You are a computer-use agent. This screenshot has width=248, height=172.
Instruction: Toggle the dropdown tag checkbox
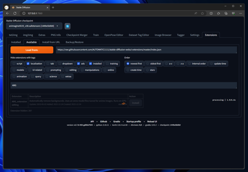(x=60, y=64)
